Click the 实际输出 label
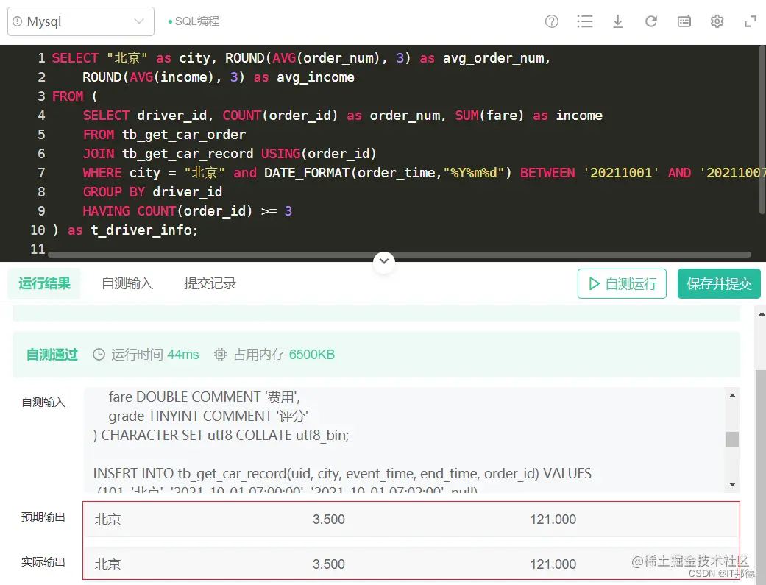This screenshot has width=766, height=585. 43,562
